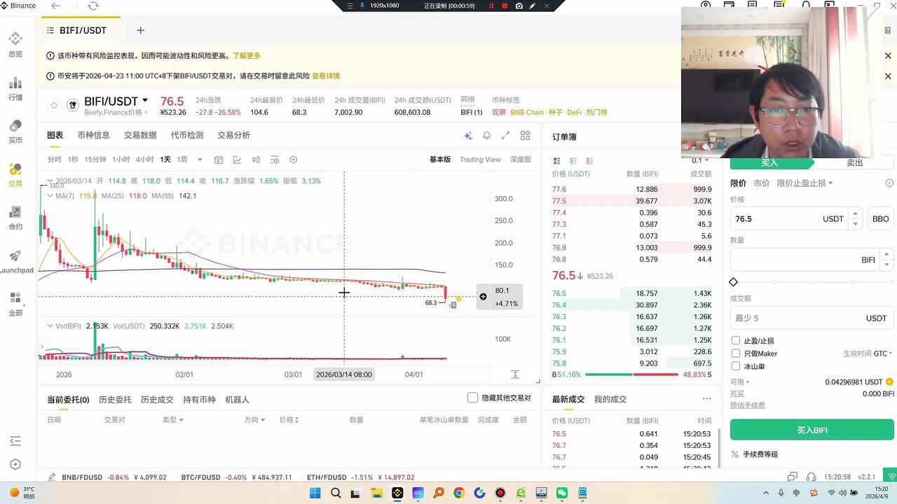
Task: Switch to 买入 buy toggle
Action: (x=769, y=162)
